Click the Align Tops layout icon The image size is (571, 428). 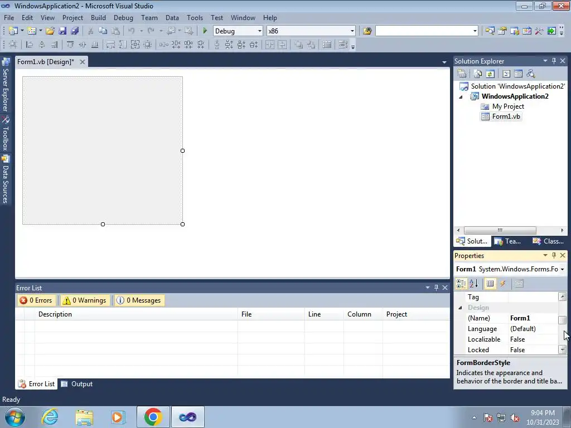pos(70,45)
